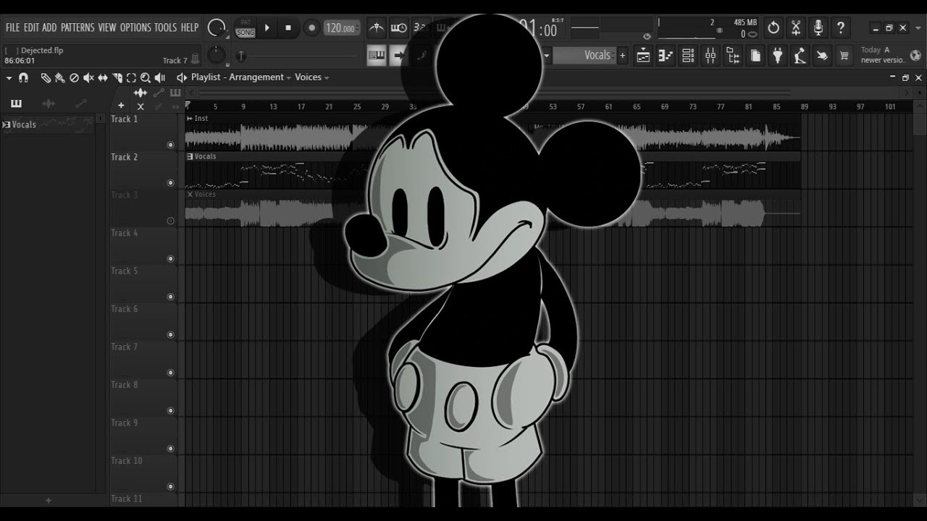Open the pattern list dropdown arrow beside Vocals

coord(547,56)
